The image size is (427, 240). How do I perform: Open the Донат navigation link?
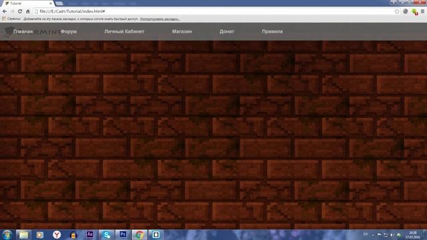click(x=227, y=31)
